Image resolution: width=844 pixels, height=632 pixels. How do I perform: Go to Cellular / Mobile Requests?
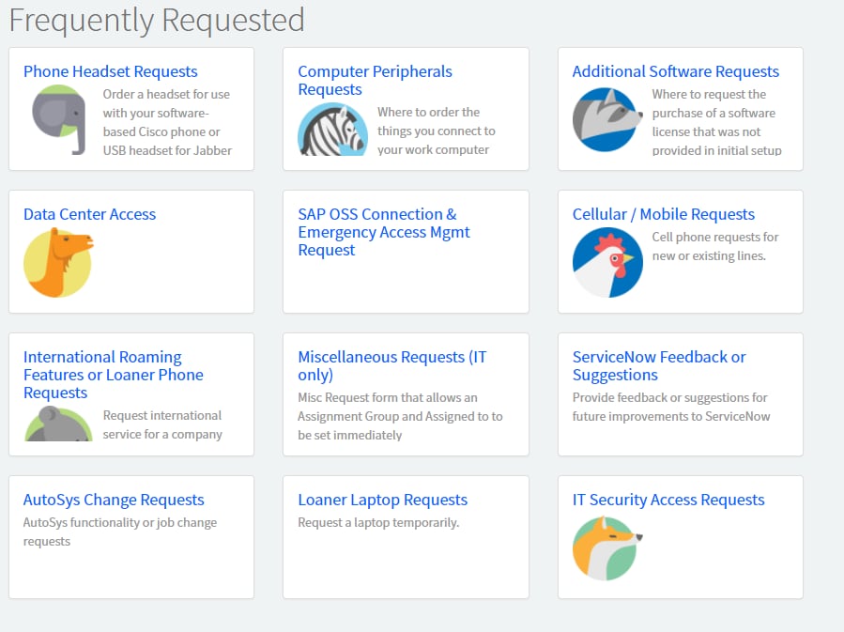pos(663,214)
